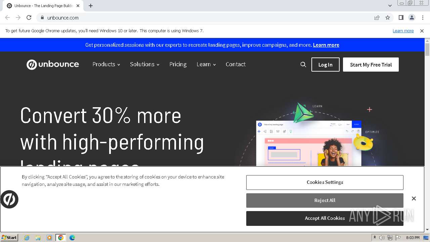Open the tab search chevron
This screenshot has width=430, height=242.
click(390, 6)
